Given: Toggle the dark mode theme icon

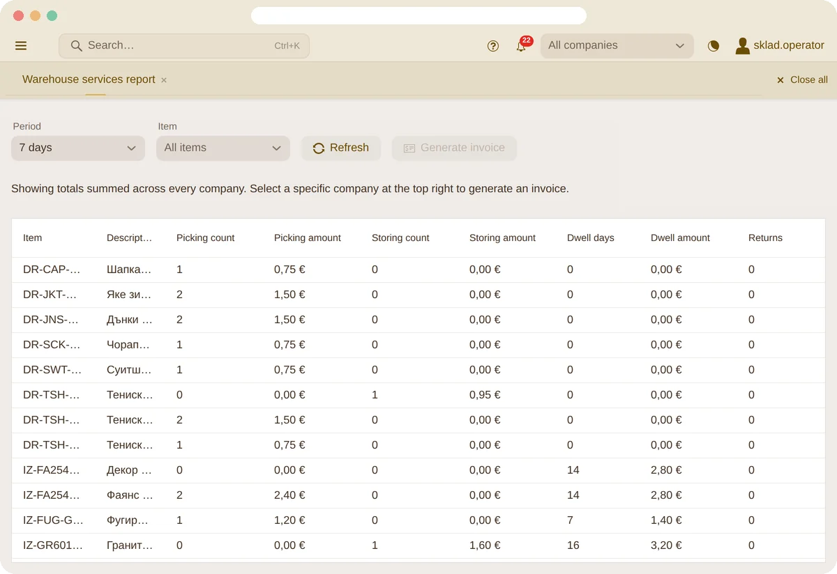Looking at the screenshot, I should point(714,46).
